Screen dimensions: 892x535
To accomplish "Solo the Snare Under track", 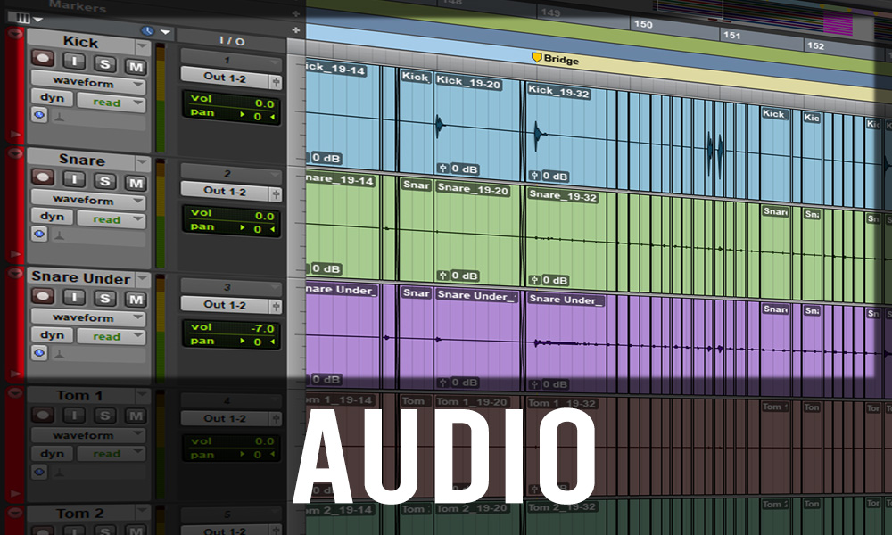I will (x=105, y=300).
